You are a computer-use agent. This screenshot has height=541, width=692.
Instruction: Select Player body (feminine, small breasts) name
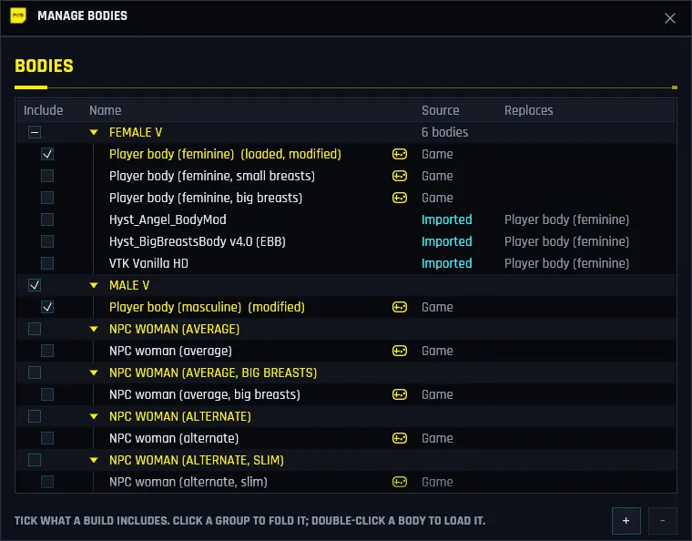[x=212, y=176]
